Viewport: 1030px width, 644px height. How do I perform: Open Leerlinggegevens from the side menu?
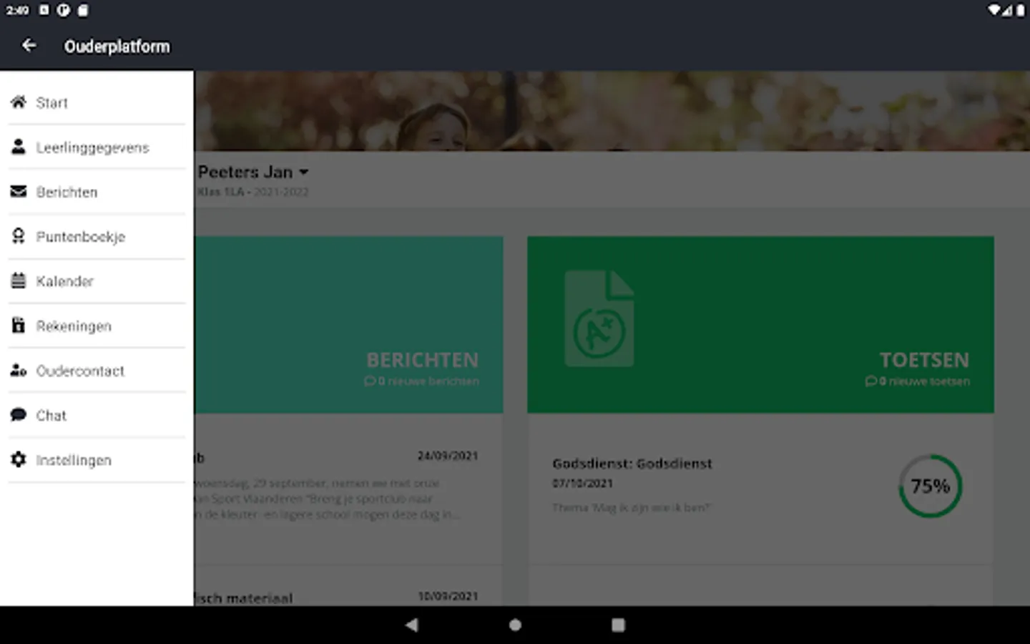(97, 147)
